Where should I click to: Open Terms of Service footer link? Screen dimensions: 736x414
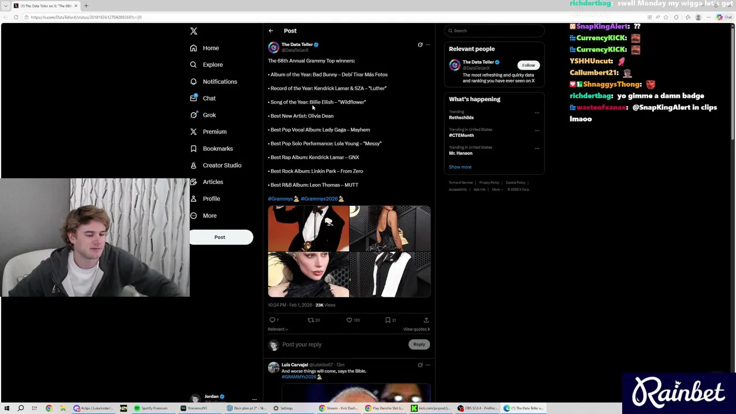click(x=461, y=183)
